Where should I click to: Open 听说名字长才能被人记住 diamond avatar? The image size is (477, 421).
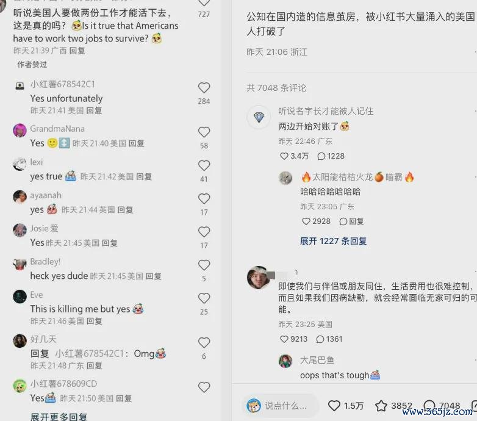click(259, 117)
